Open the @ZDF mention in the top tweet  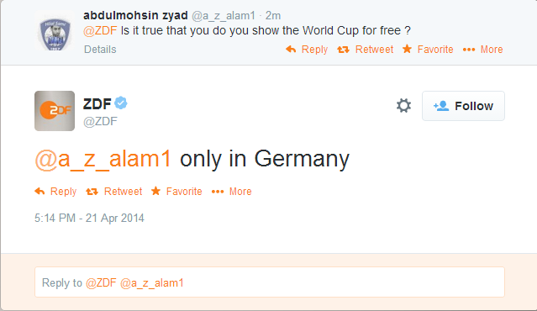coord(100,31)
